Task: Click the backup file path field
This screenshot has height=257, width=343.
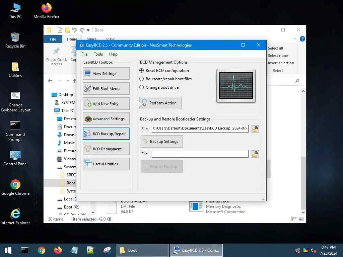Action: 200,128
